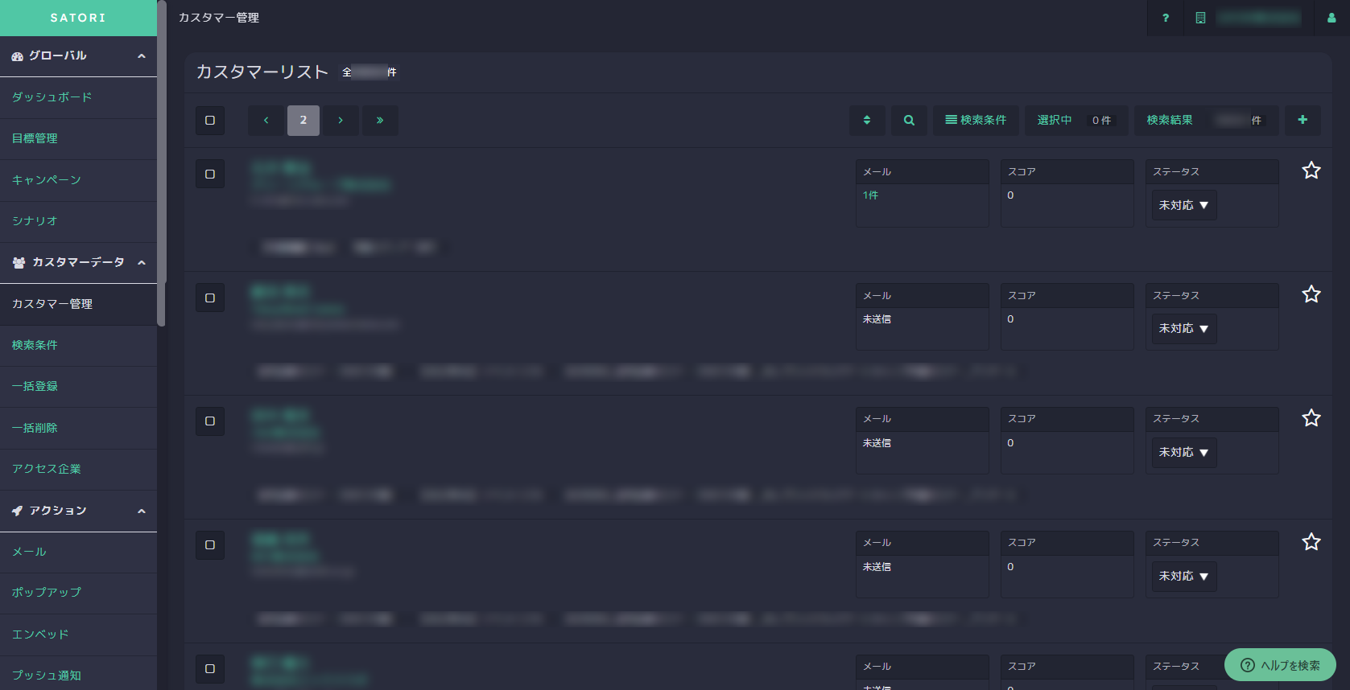The width and height of the screenshot is (1350, 690).
Task: Star the third customer row
Action: click(x=1311, y=418)
